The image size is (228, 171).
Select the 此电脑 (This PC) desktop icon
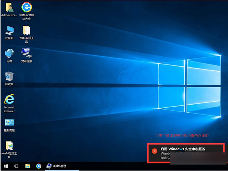pos(9,30)
